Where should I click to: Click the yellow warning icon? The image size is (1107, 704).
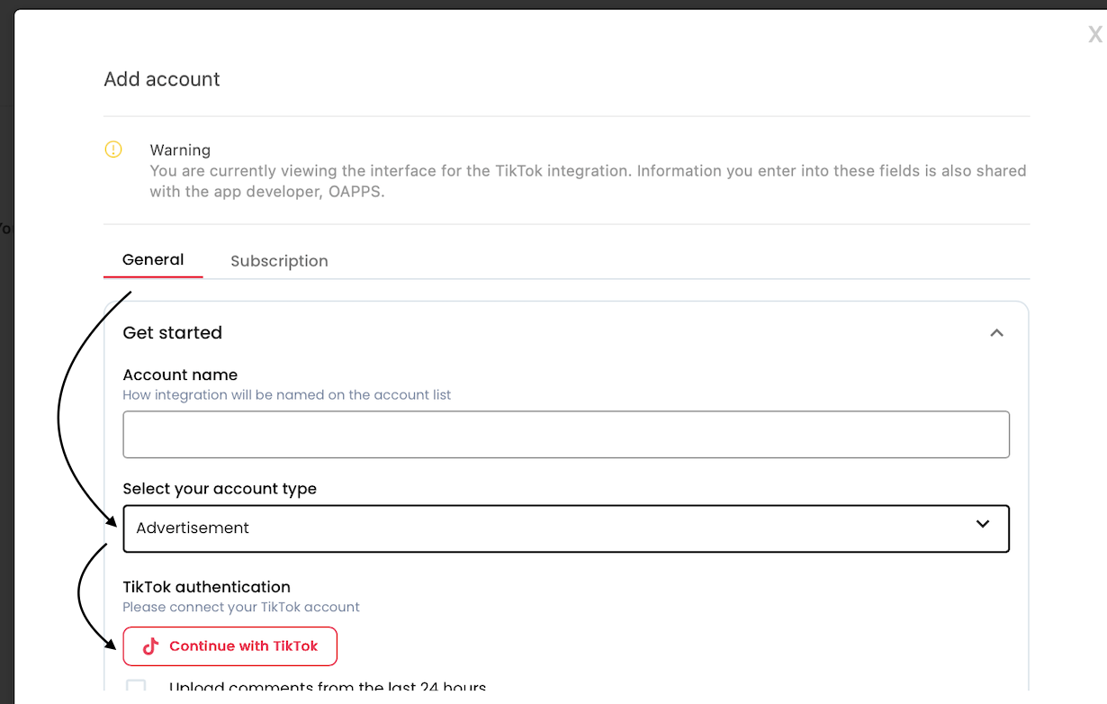click(113, 149)
